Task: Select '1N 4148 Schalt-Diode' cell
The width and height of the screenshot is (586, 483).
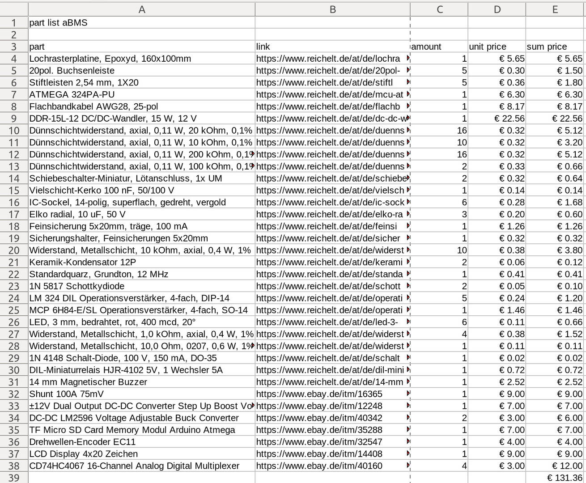Action: (142, 358)
